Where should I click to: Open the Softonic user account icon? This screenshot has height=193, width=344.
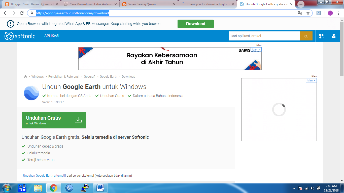[334, 36]
